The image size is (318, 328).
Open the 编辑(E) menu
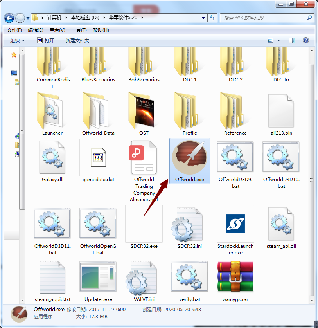[36, 30]
